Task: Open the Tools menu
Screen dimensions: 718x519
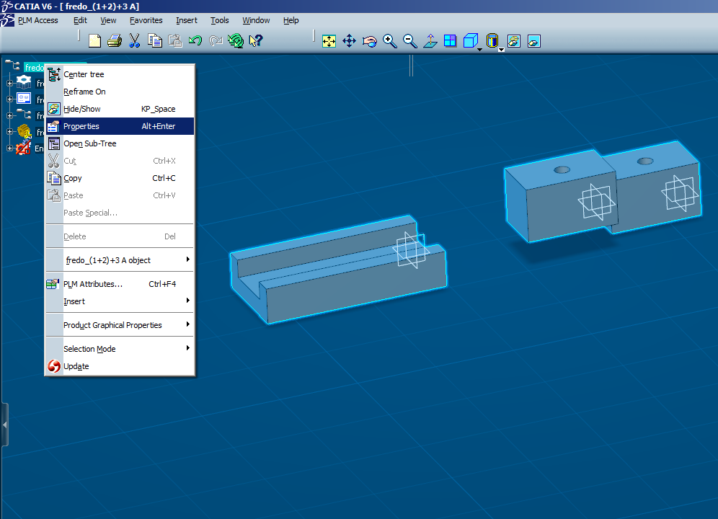Action: coord(219,21)
